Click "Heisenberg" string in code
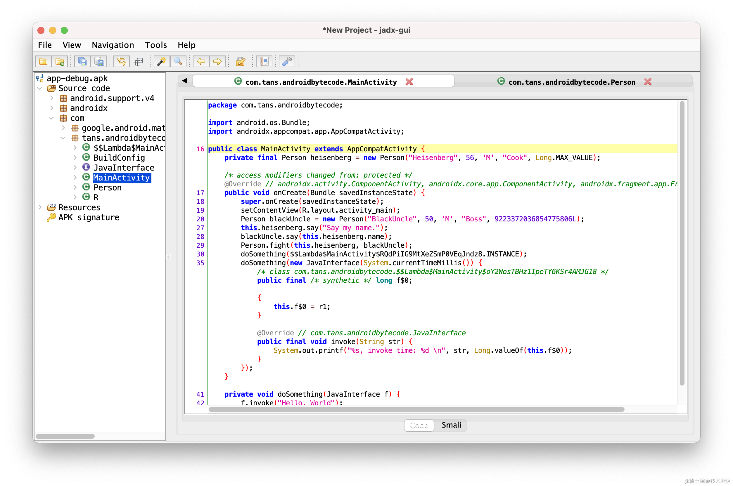Screen dimensions: 733x486 (x=433, y=157)
